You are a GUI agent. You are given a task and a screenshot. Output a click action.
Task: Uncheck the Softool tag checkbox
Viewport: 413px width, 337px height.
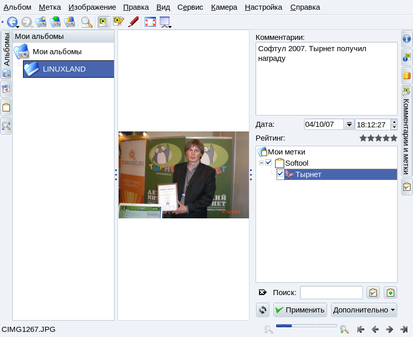pos(269,163)
